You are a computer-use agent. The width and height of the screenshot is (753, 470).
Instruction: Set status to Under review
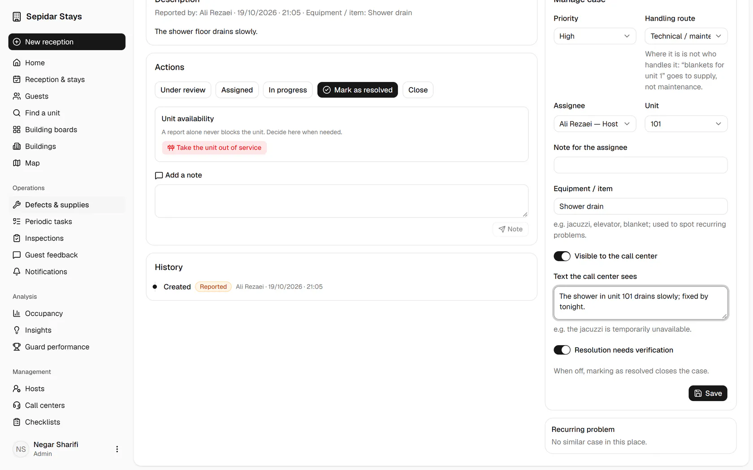coord(183,90)
